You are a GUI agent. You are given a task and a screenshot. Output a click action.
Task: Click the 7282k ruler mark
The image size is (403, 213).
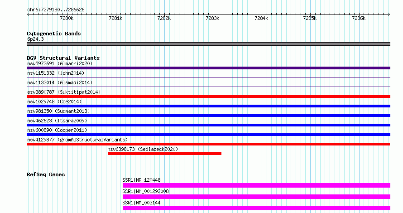tap(164, 18)
